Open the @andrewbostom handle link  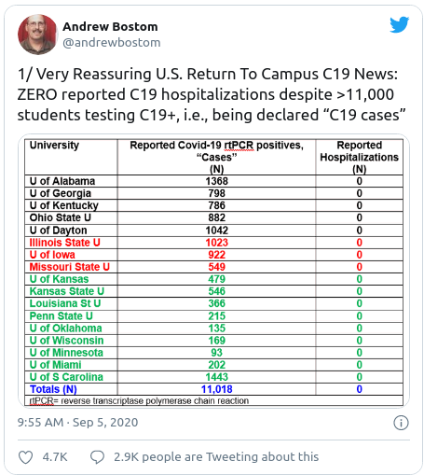point(112,43)
